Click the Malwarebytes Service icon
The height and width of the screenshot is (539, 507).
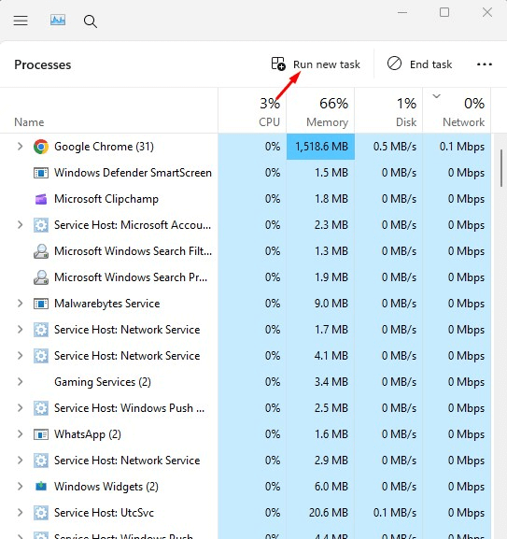(41, 304)
